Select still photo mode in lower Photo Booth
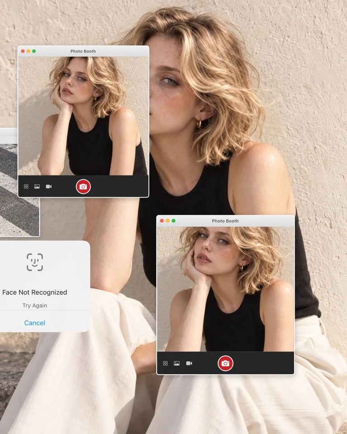This screenshot has width=347, height=434. click(x=177, y=363)
